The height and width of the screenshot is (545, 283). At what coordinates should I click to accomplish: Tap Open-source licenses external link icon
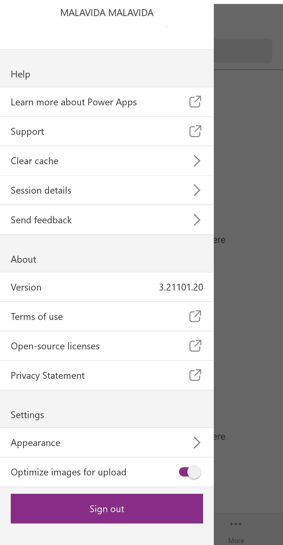point(195,346)
